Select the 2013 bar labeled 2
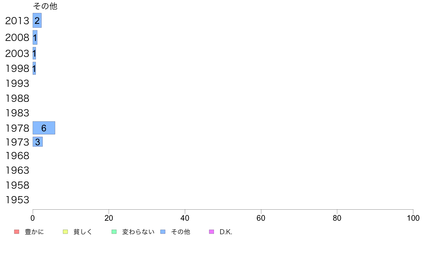This screenshot has height=262, width=423. click(37, 20)
